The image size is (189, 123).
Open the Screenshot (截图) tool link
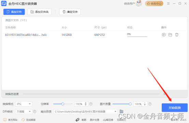(x=84, y=120)
